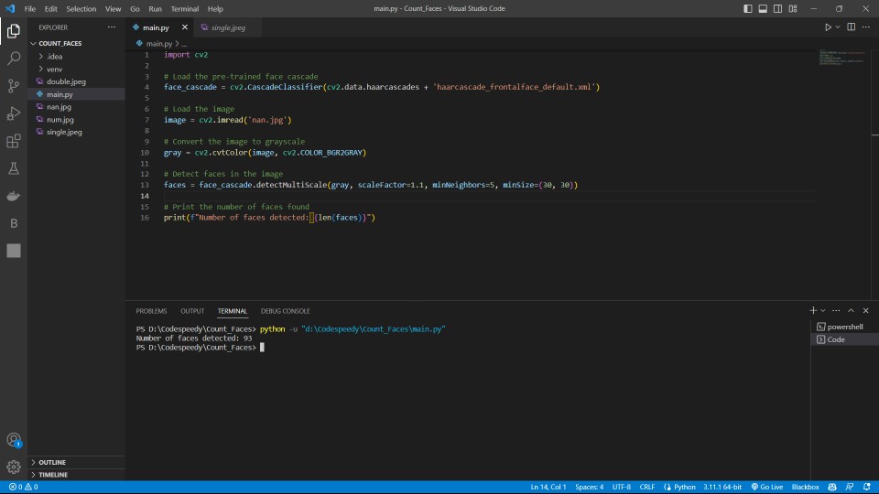Create a new terminal with plus icon
This screenshot has width=879, height=494.
click(813, 310)
